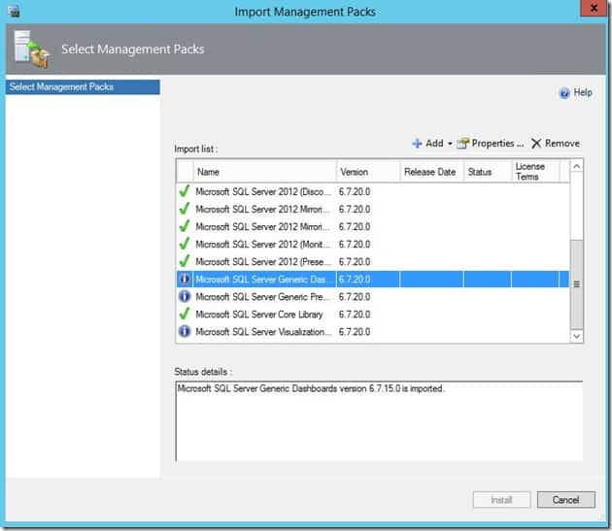612x531 pixels.
Task: Sort by the Name column header
Action: click(x=264, y=172)
